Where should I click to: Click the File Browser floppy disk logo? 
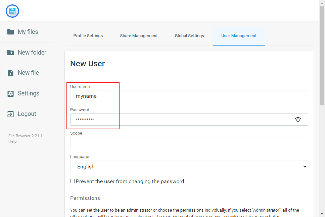(x=12, y=11)
